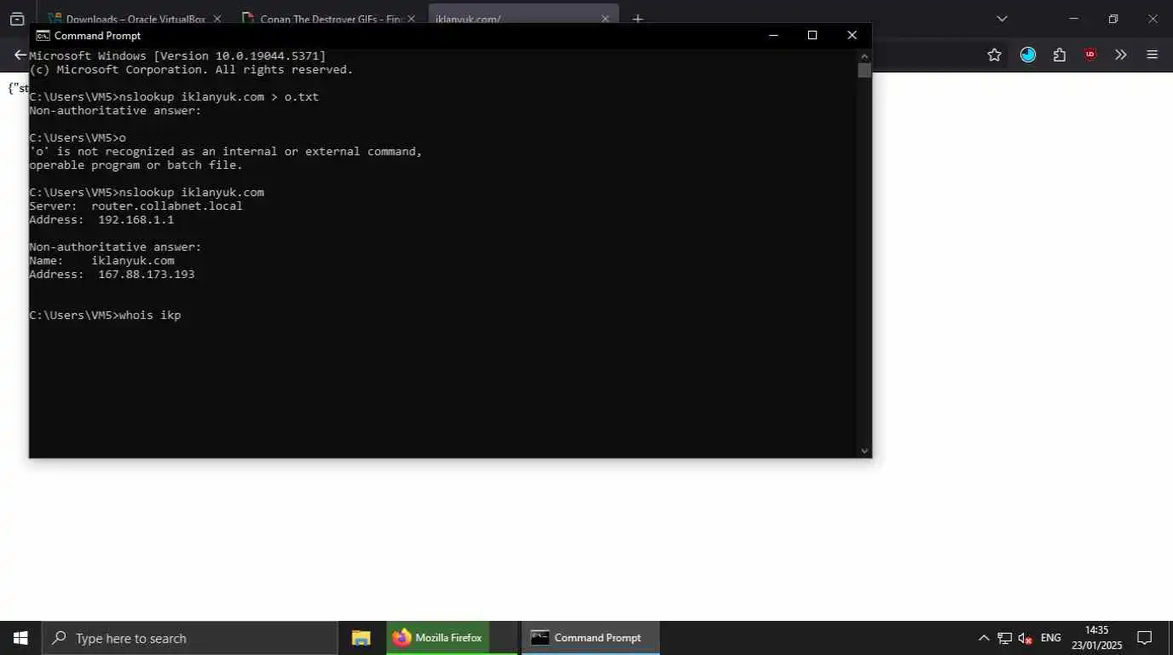Open Firefox View in the Firefox window
Viewport: 1173px width, 655px height.
click(16, 19)
